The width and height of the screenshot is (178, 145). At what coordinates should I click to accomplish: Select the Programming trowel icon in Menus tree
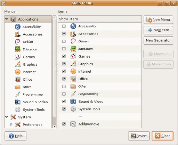click(18, 94)
